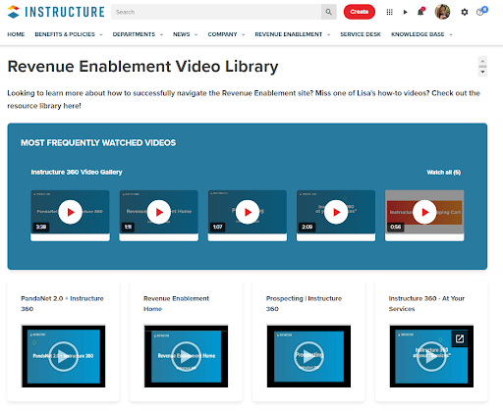Viewport: 503px width, 411px height.
Task: Click the Watch all (5) link
Action: pyautogui.click(x=444, y=173)
